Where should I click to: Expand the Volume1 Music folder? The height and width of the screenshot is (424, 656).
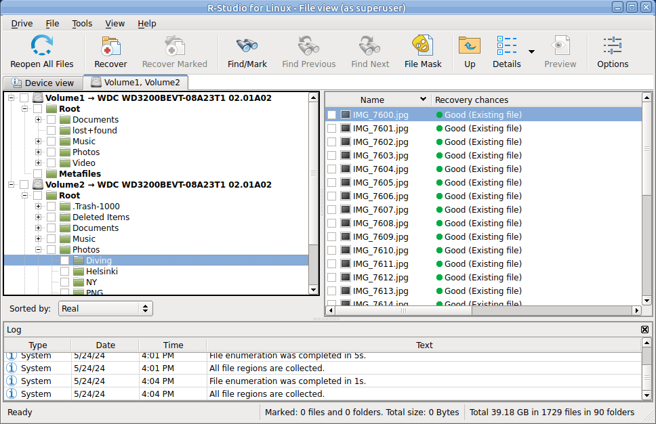pyautogui.click(x=38, y=142)
